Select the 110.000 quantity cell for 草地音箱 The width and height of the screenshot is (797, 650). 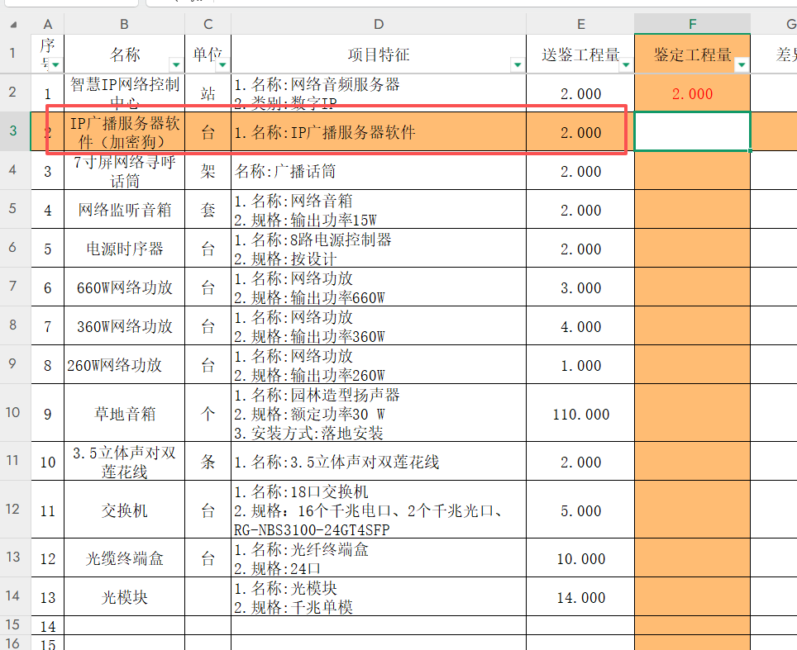coord(580,414)
